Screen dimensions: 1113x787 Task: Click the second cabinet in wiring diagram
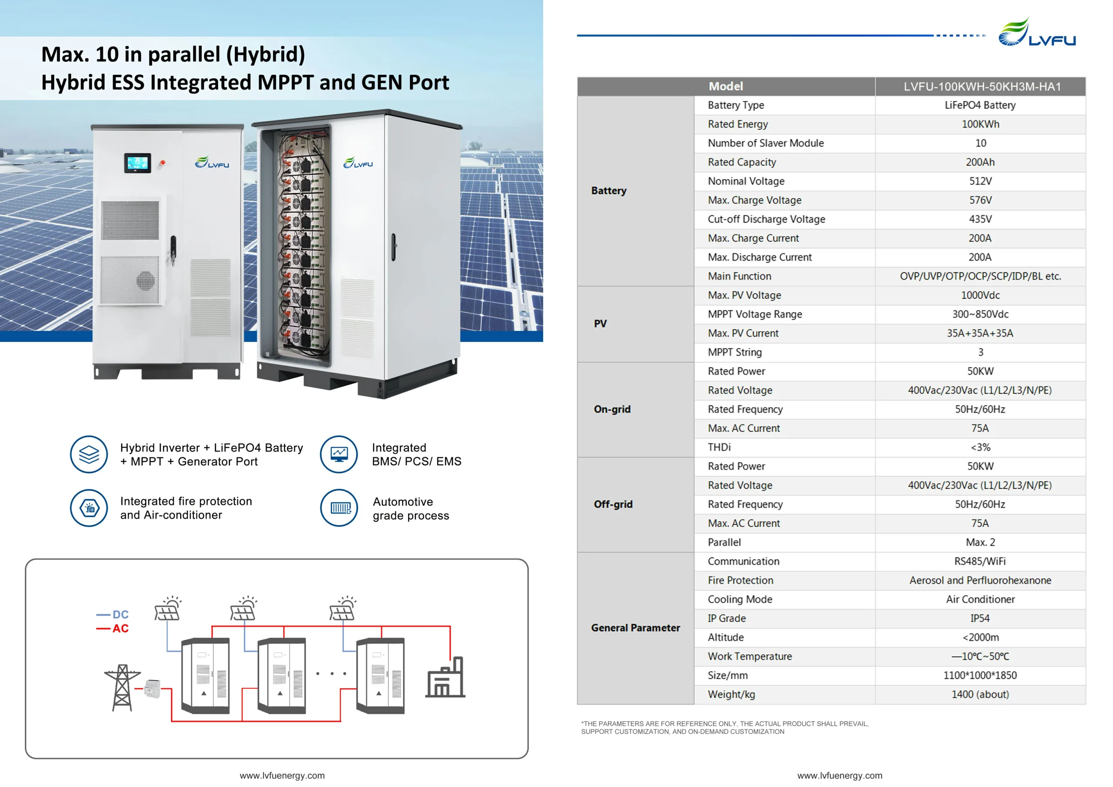(x=281, y=675)
